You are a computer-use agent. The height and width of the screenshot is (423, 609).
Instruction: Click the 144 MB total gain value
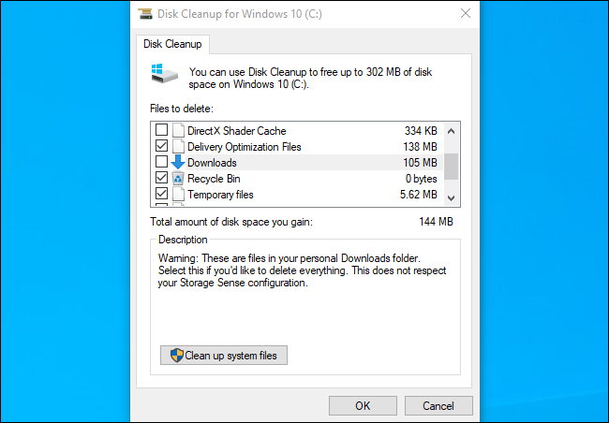436,222
